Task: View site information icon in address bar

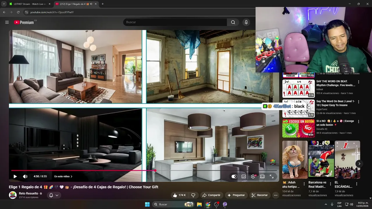Action: [26, 12]
